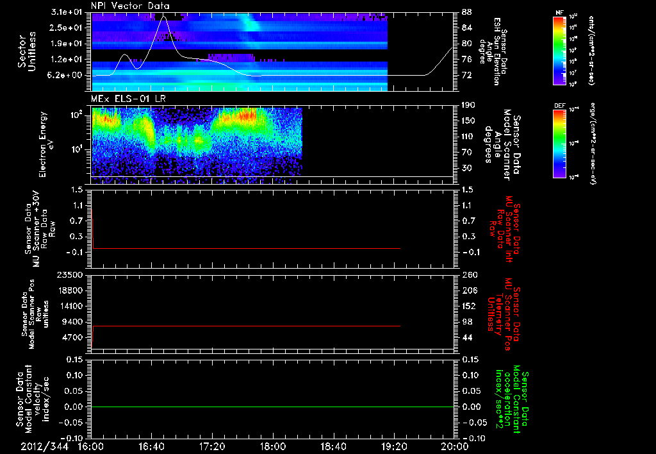Select the 'NPI Vector Data' panel title
Image resolution: width=656 pixels, height=454 pixels.
click(130, 6)
